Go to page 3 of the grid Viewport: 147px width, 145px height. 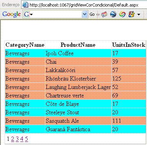click(x=17, y=139)
